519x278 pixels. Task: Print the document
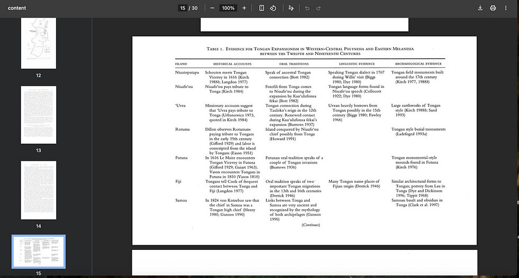(493, 8)
